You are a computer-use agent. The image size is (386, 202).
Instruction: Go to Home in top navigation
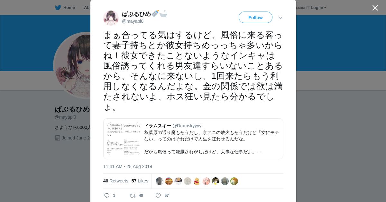69,8
